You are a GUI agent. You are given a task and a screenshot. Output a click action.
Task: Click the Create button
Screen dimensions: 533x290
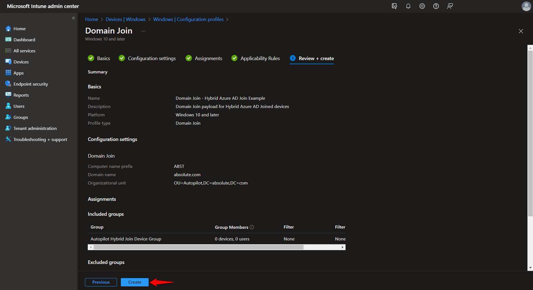click(x=134, y=282)
